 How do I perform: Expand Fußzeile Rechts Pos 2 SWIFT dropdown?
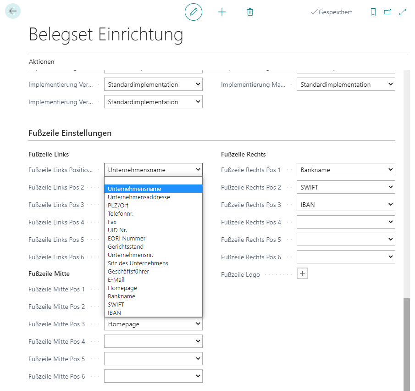346,187
